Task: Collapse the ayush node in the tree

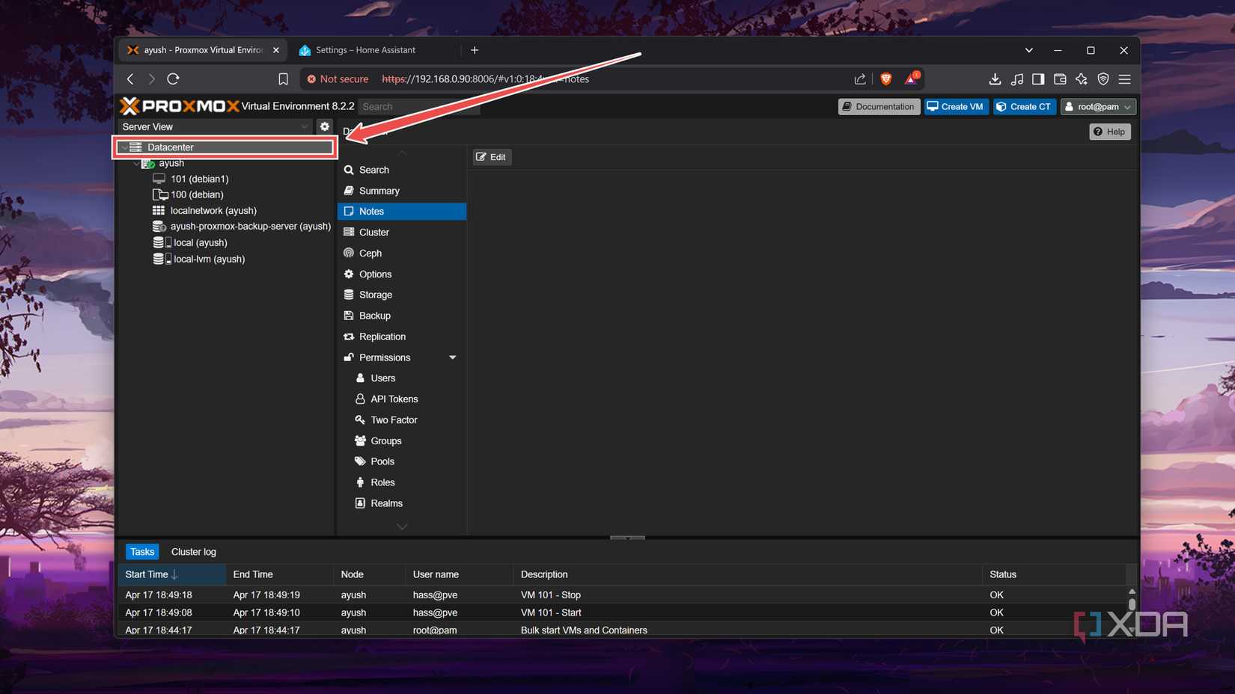Action: [x=136, y=163]
